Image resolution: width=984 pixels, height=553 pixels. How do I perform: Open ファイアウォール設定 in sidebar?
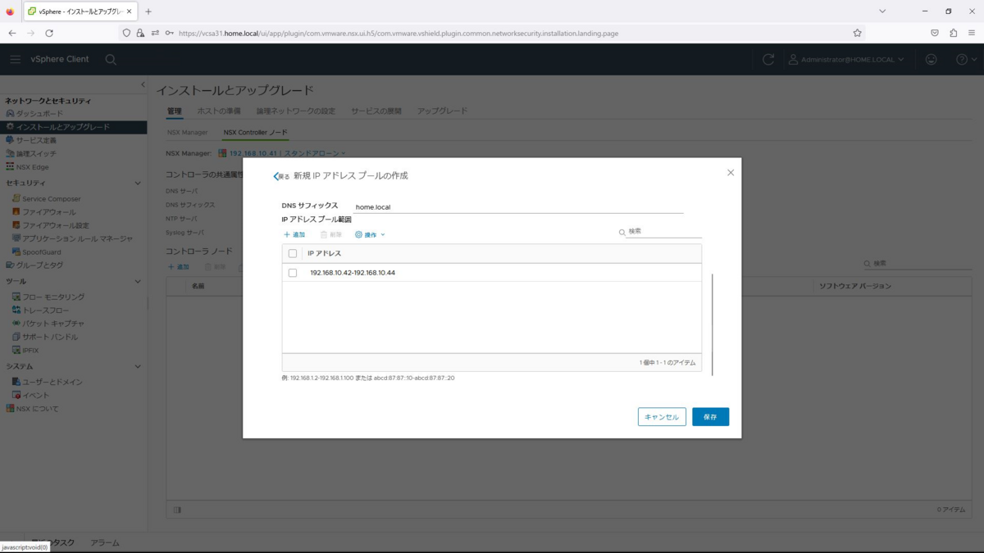tap(51, 224)
